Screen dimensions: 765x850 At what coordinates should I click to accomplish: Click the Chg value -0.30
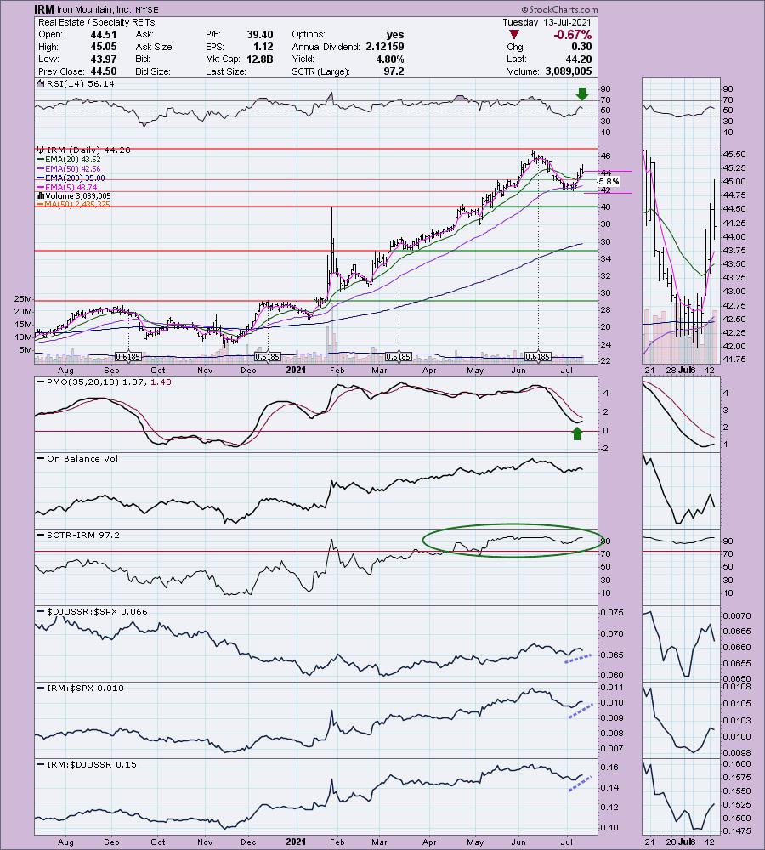[581, 47]
